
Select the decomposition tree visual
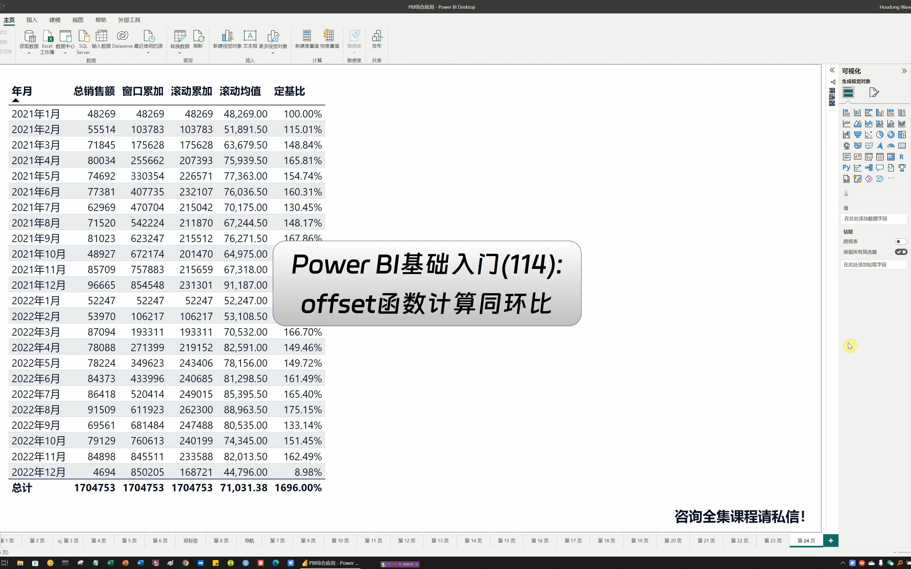(x=869, y=168)
